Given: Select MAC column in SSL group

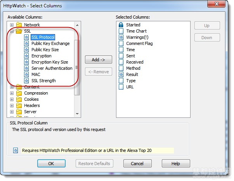Looking at the screenshot, I should (36, 74).
